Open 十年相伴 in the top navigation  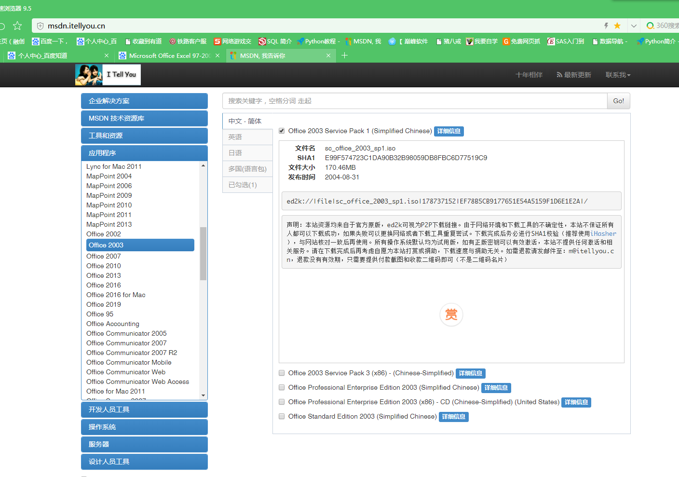(x=529, y=75)
